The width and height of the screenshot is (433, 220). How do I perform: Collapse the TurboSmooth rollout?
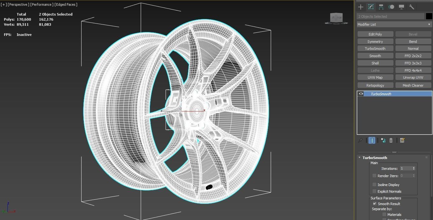[359, 157]
